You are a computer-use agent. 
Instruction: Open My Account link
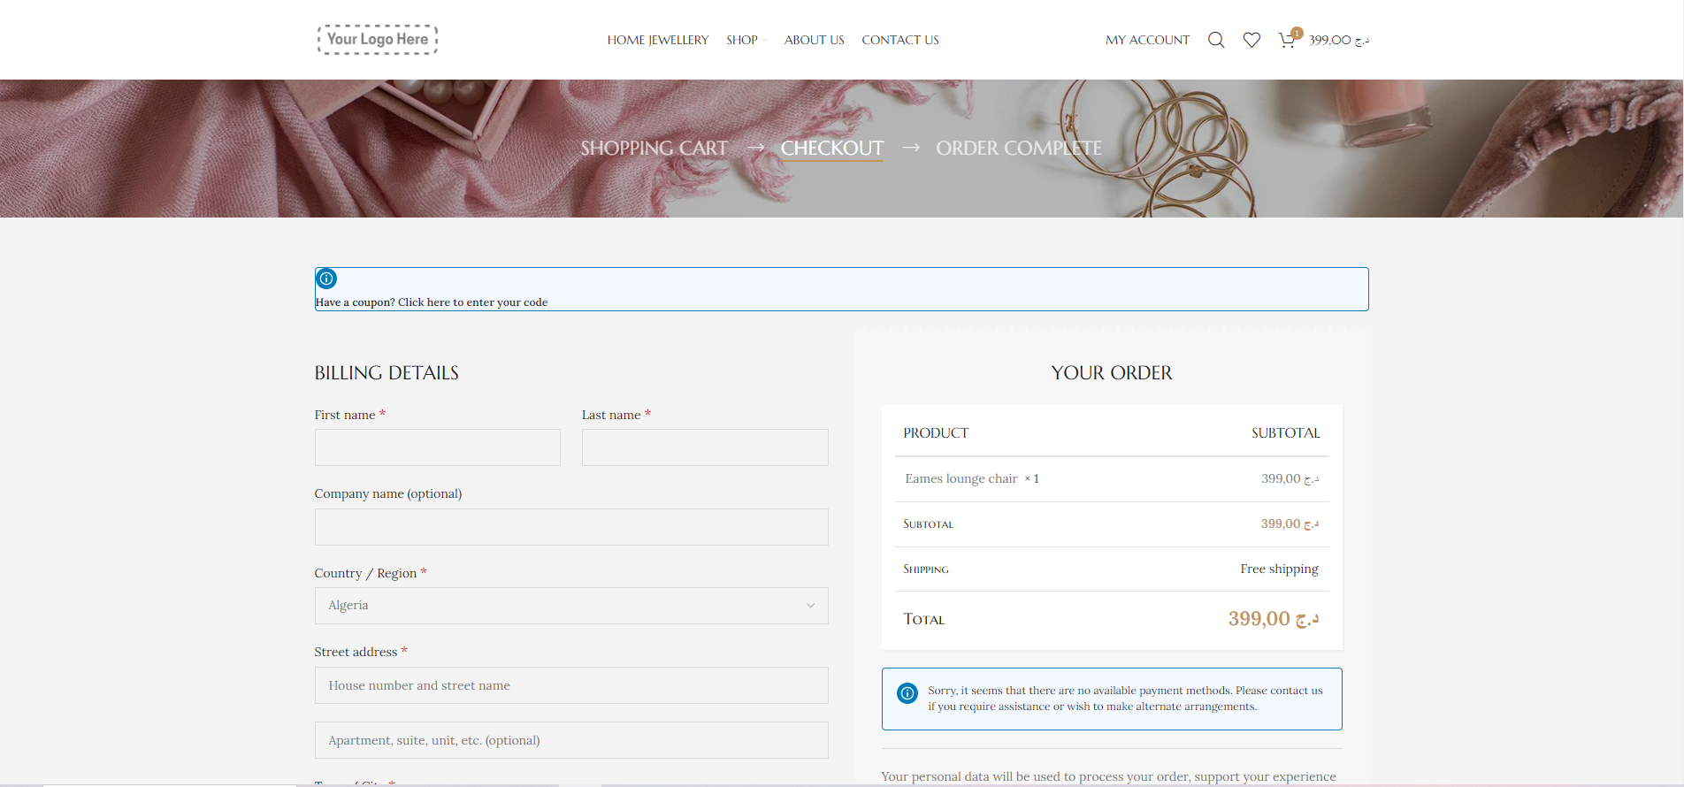1147,40
